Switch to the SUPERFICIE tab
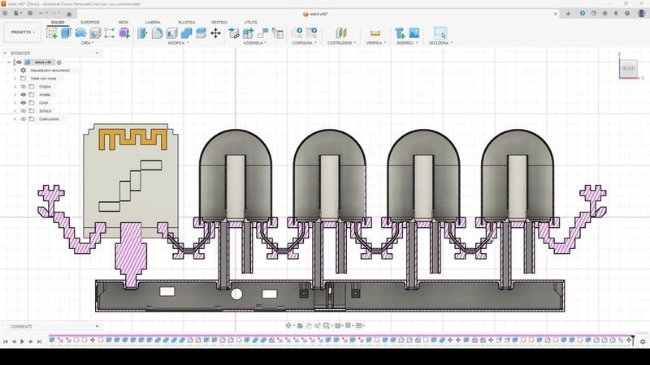Screen dimensions: 650x365 click(x=89, y=23)
